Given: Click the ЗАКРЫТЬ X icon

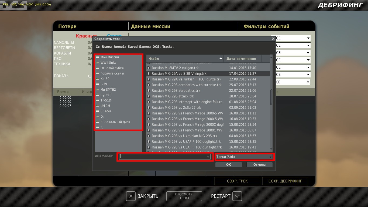Looking at the screenshot, I should pos(131,196).
